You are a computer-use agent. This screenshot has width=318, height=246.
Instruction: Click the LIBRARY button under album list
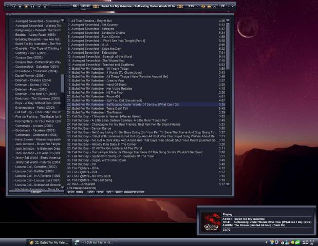click(36, 192)
